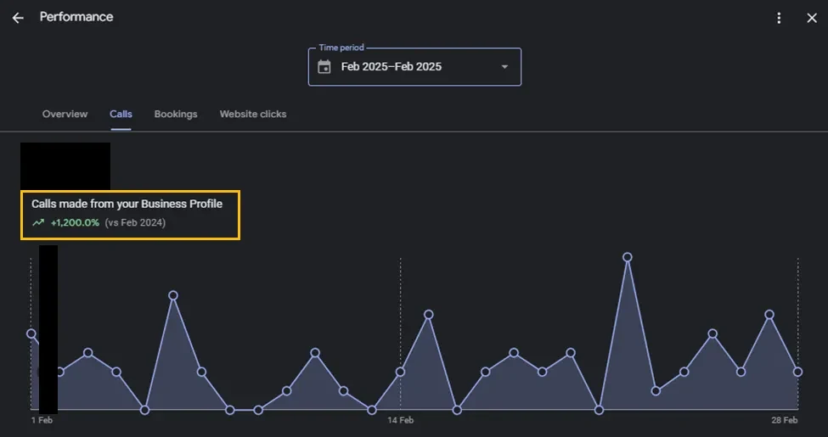Click the 'Time period' field label
Viewport: 828px width, 437px height.
(x=341, y=48)
